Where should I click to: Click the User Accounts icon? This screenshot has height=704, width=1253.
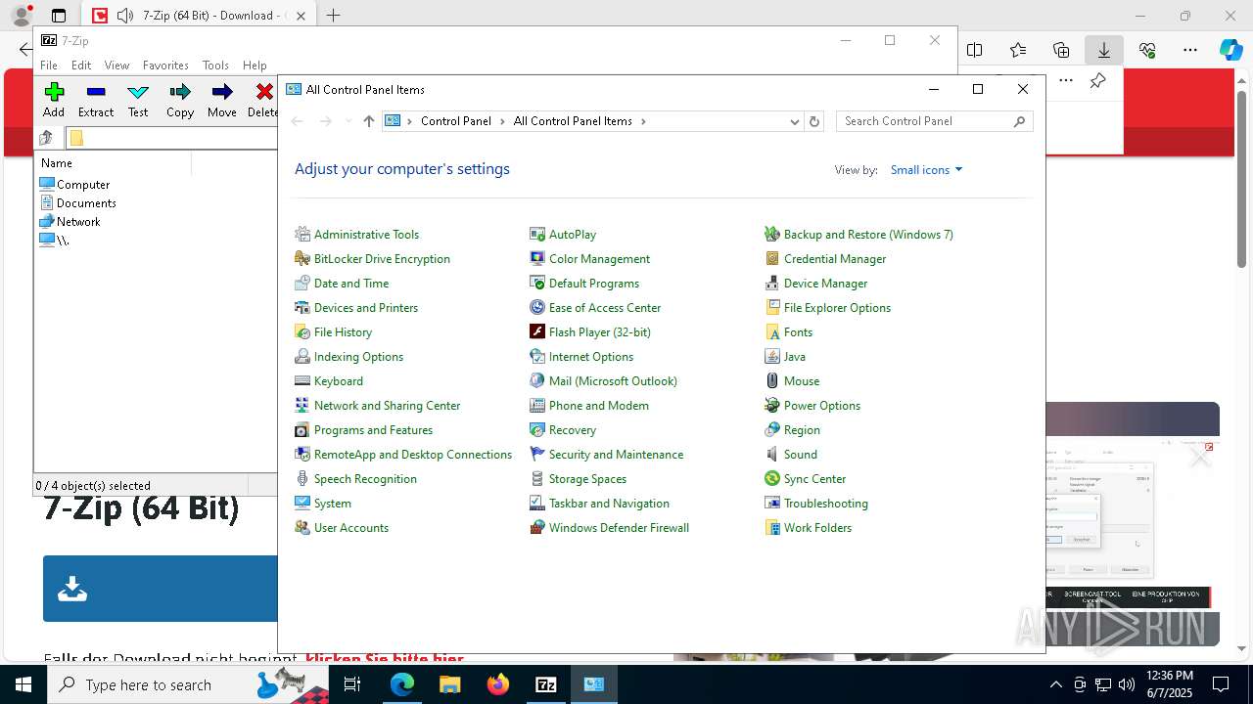click(302, 528)
